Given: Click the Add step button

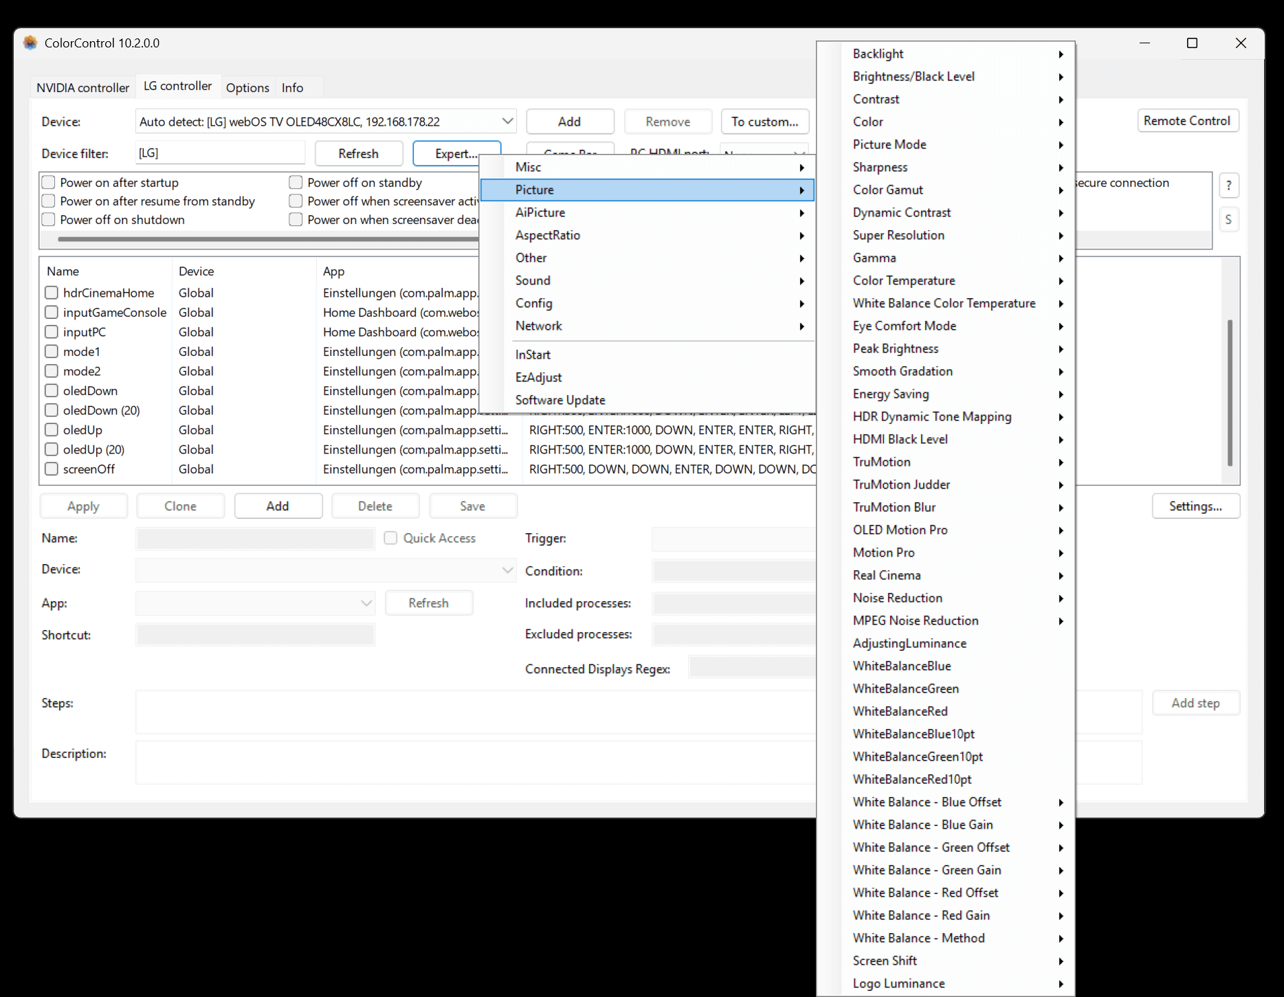Looking at the screenshot, I should [1196, 703].
